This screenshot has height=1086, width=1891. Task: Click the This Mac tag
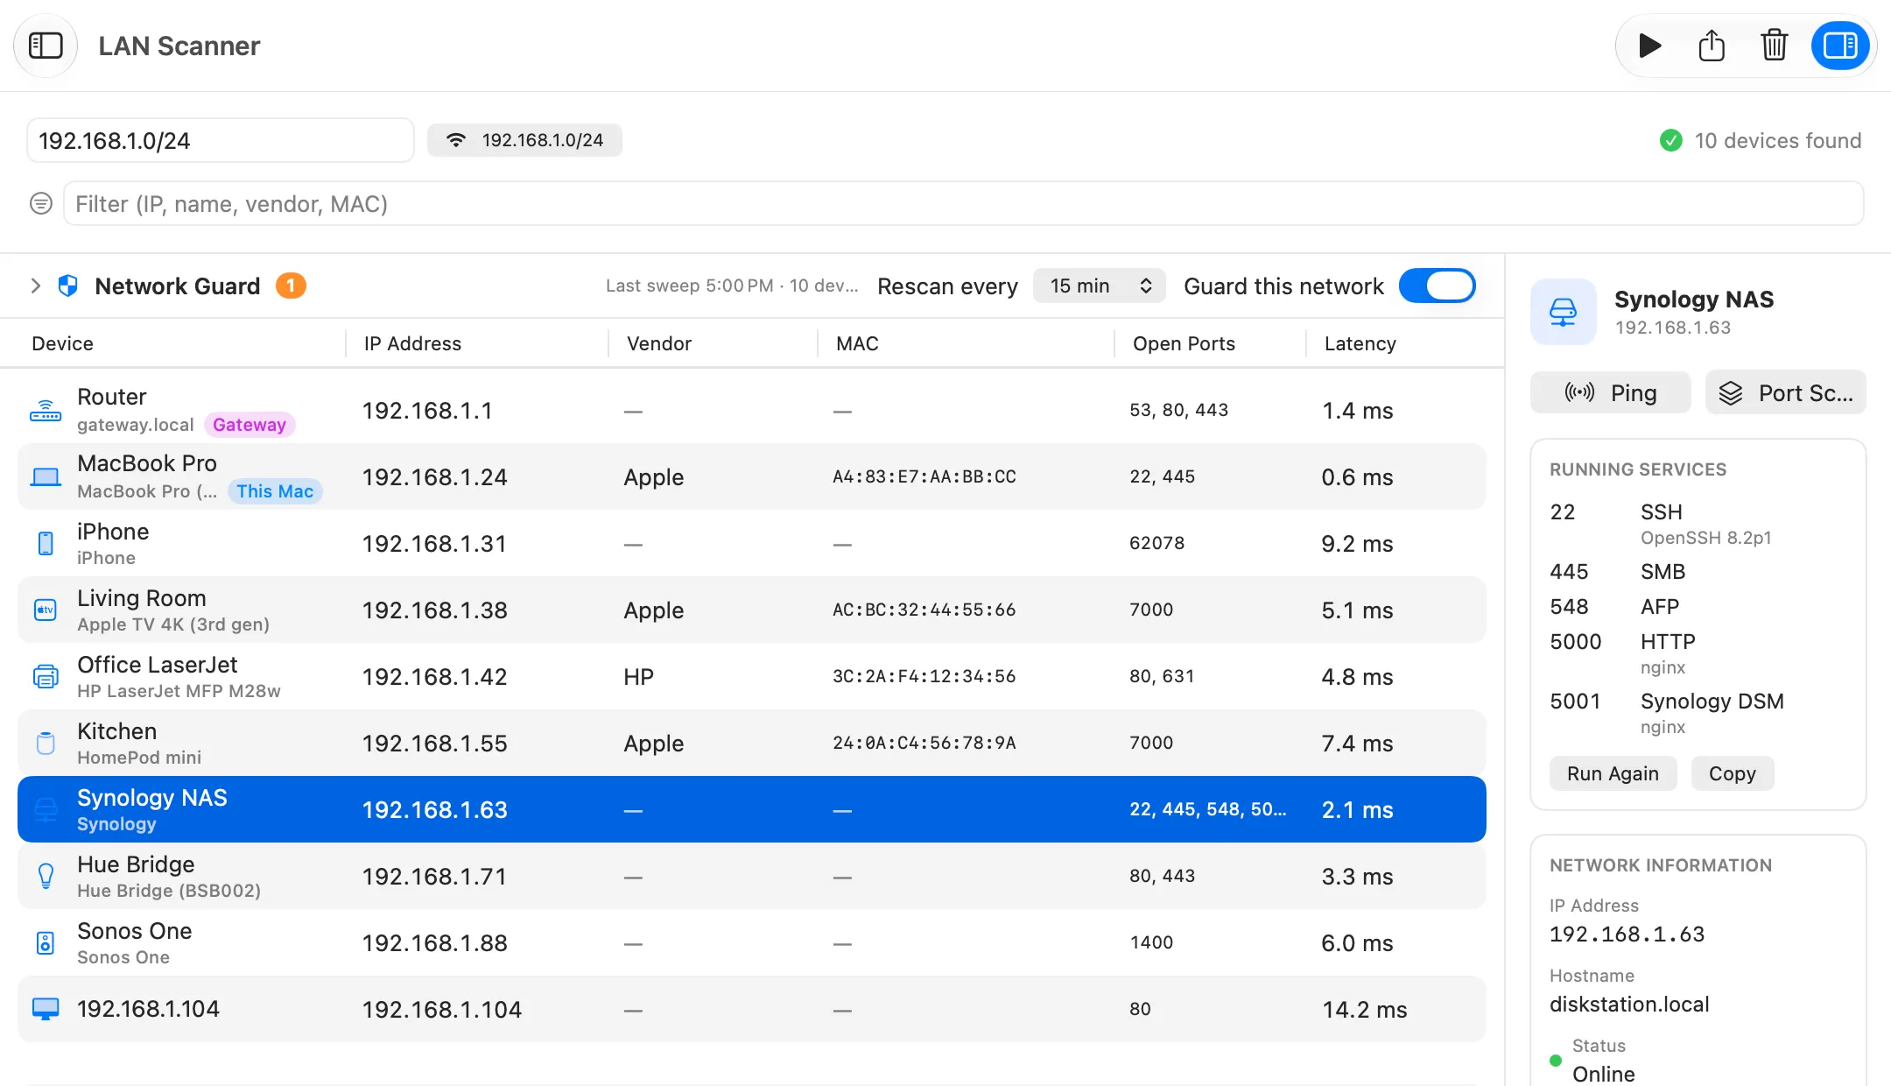coord(275,491)
